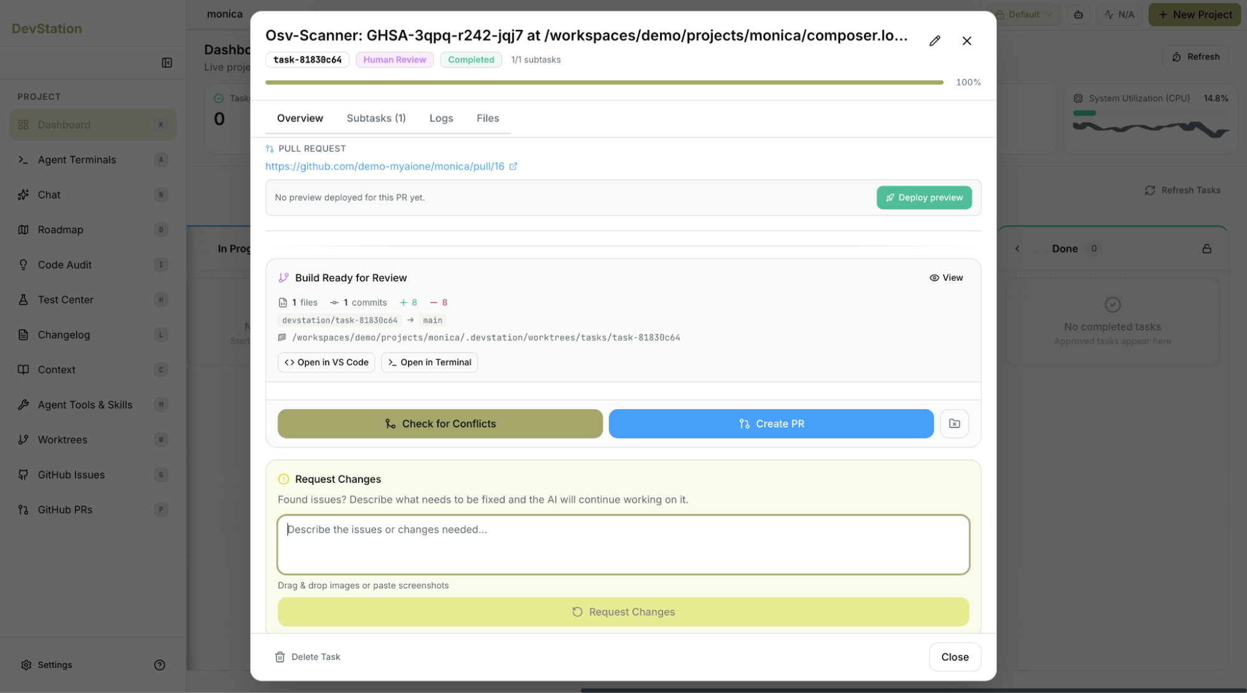Click the DevStation logo
The image size is (1247, 693).
pyautogui.click(x=47, y=29)
